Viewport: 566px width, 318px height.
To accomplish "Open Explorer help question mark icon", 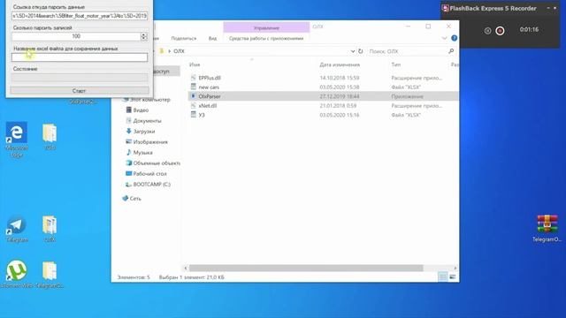I will (x=454, y=38).
